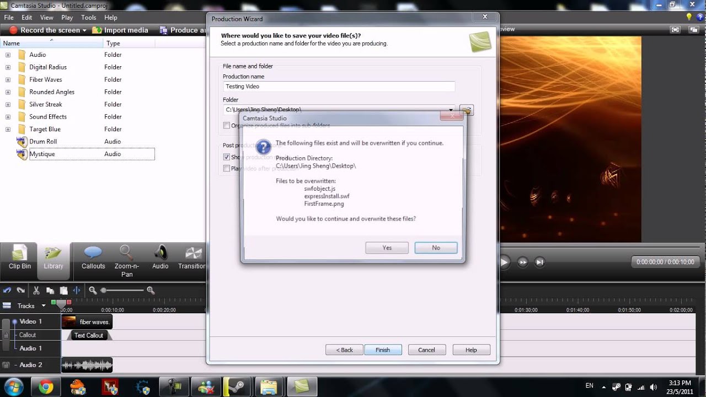
Task: Toggle organize produced files into sub-folders
Action: pyautogui.click(x=226, y=125)
